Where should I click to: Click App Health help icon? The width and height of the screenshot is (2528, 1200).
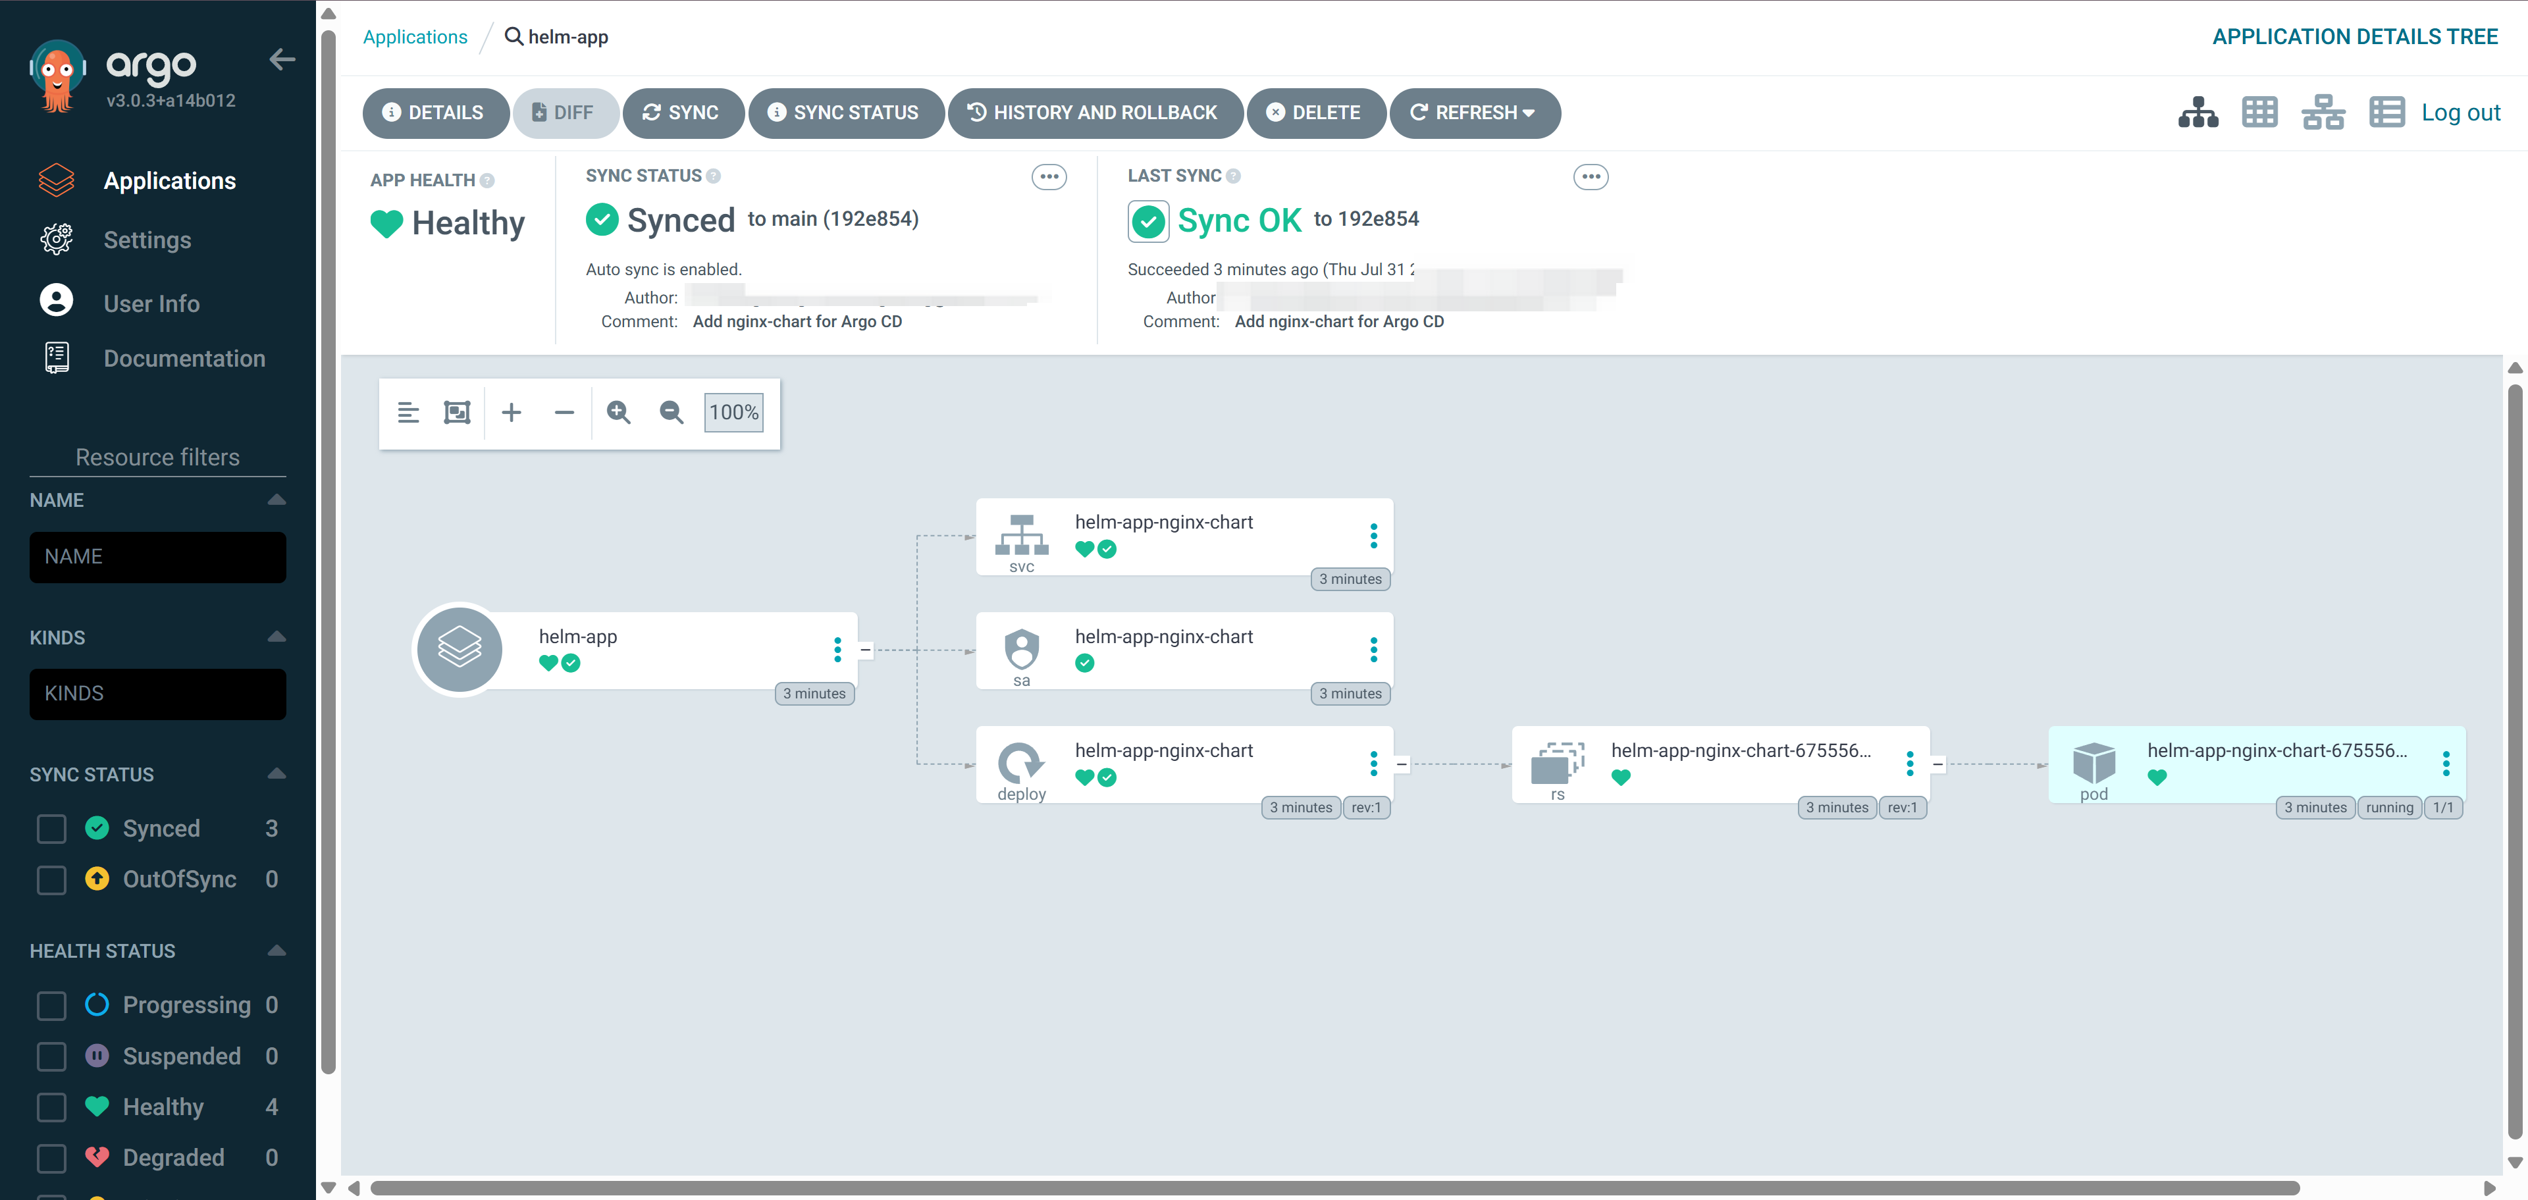[488, 180]
